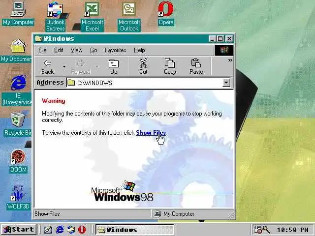
Task: Click the Show Files link
Action: tap(151, 133)
